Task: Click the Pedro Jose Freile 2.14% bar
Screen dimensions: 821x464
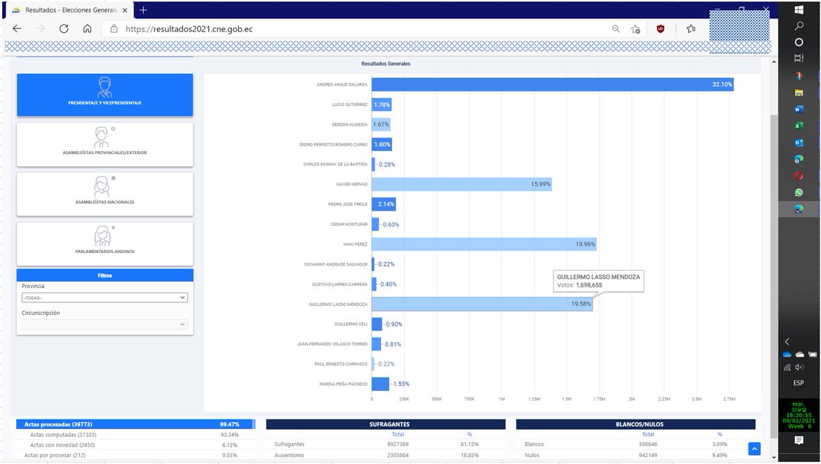Action: point(384,204)
